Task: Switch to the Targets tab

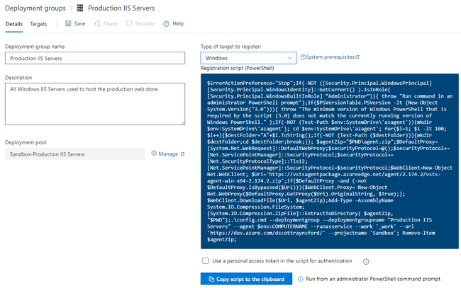Action: pyautogui.click(x=38, y=24)
